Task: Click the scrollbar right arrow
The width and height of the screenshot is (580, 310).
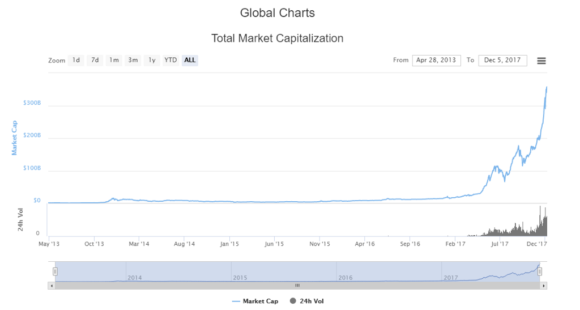Action: 544,286
